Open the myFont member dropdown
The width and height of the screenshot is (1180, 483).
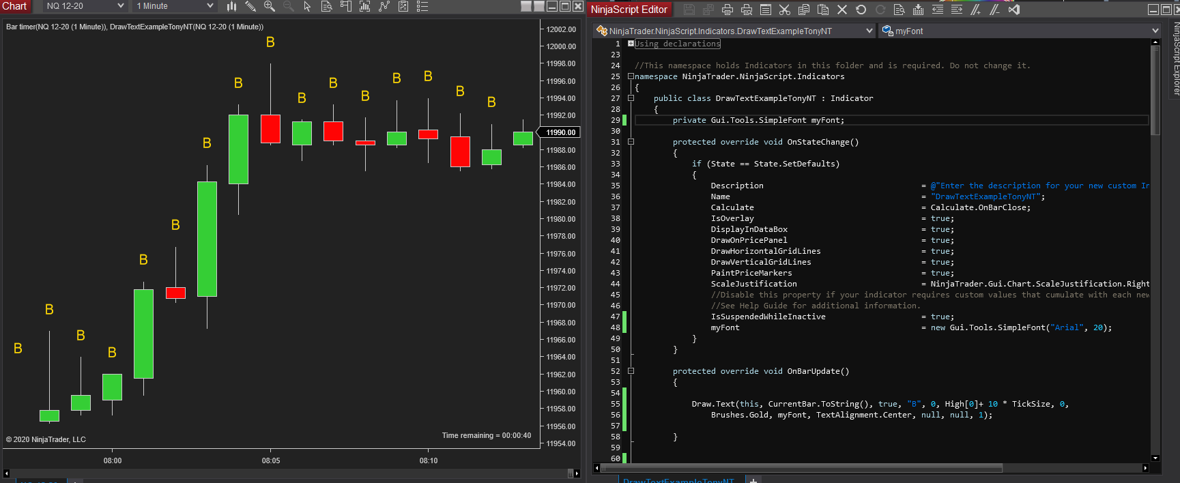[1020, 31]
